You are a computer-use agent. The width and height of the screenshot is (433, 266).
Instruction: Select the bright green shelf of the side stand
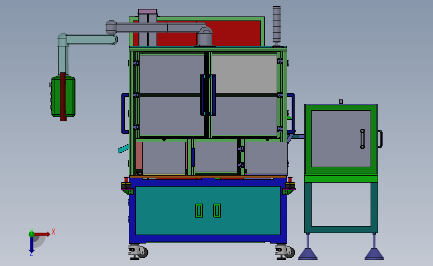point(341,179)
